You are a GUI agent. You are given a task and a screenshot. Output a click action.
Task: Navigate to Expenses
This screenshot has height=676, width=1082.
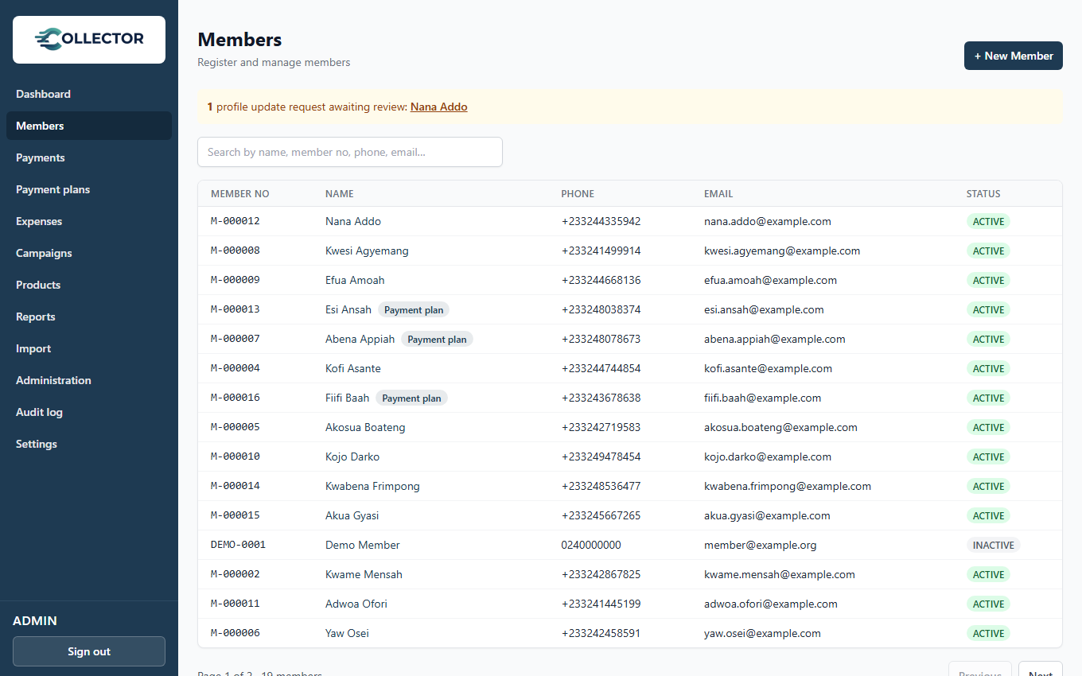tap(89, 221)
